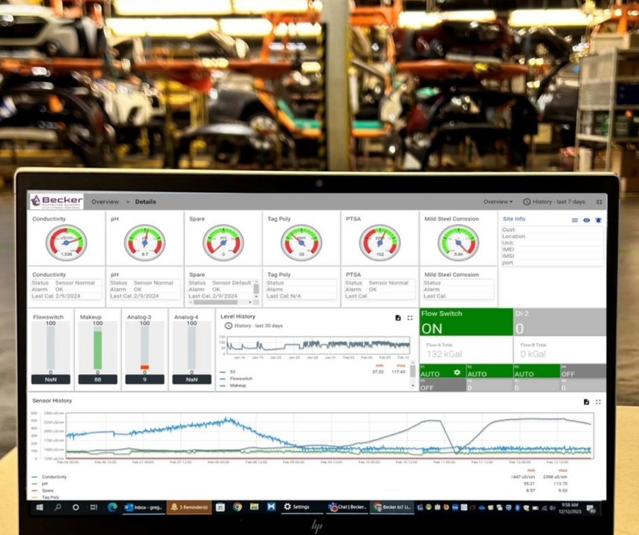The image size is (639, 535).
Task: Switch to Overview in the breadcrumb navigation
Action: [105, 202]
